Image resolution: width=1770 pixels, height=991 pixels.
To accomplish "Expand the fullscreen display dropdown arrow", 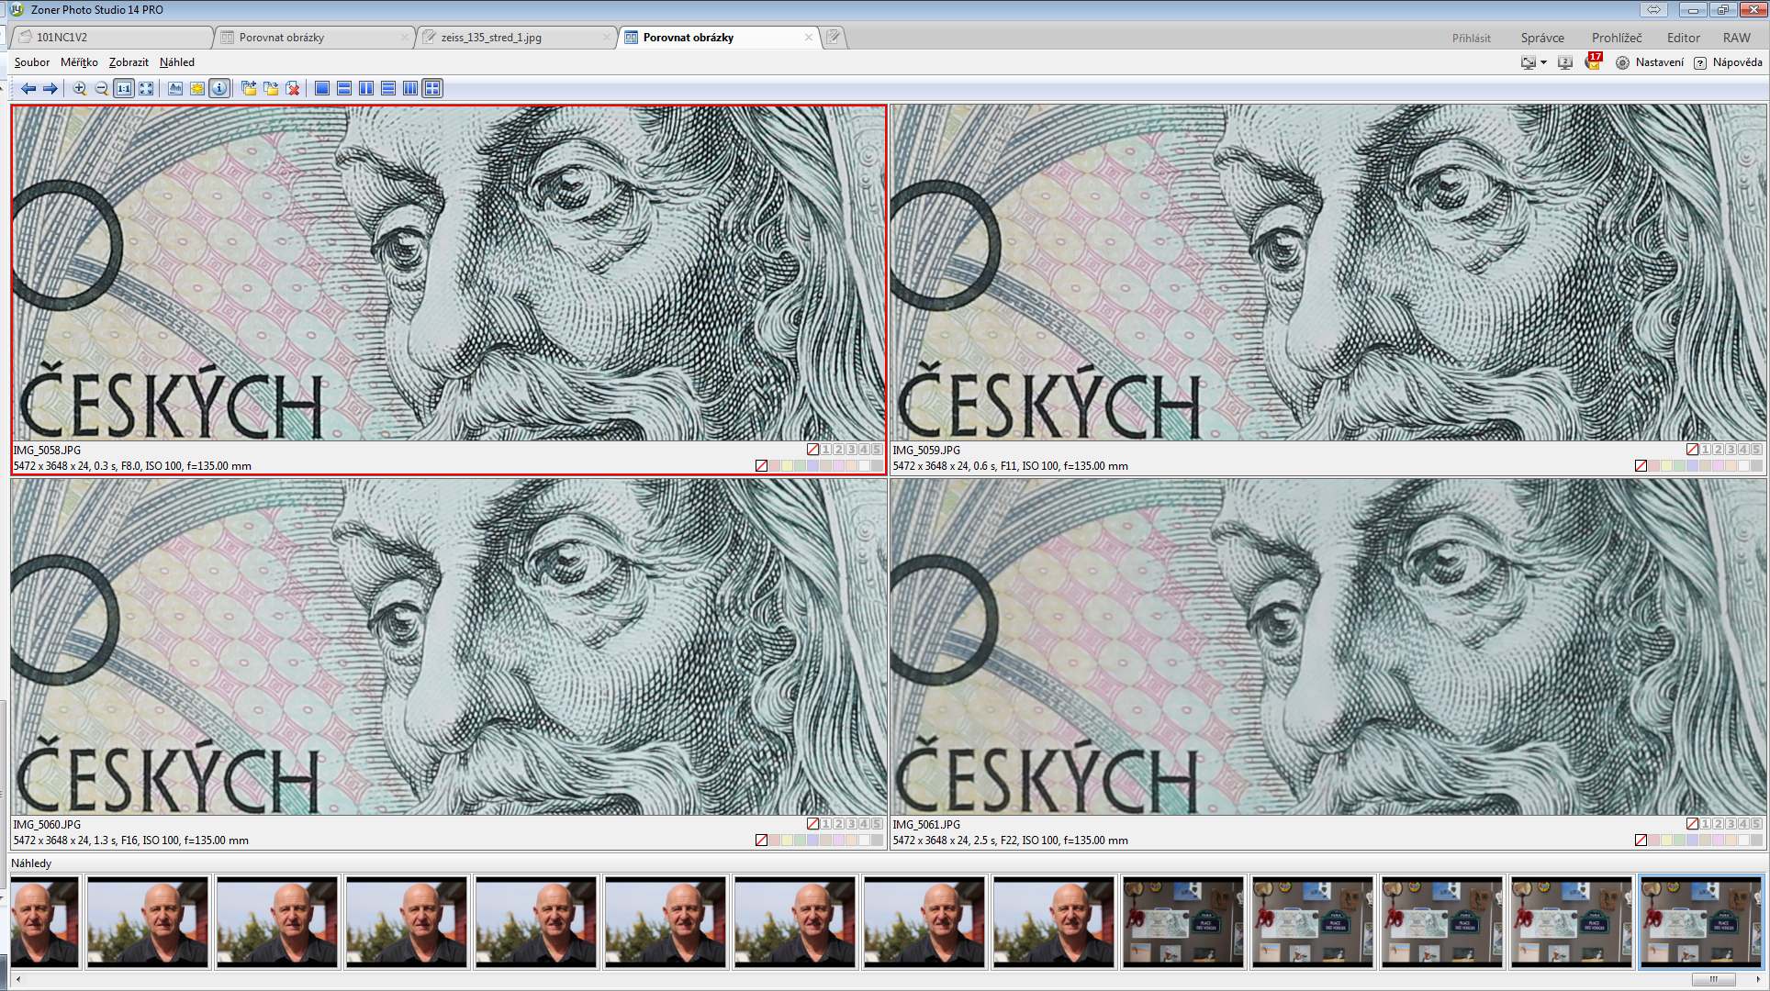I will tap(1543, 62).
